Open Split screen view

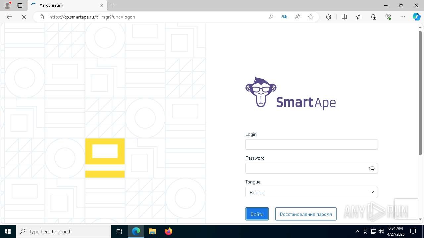(344, 17)
